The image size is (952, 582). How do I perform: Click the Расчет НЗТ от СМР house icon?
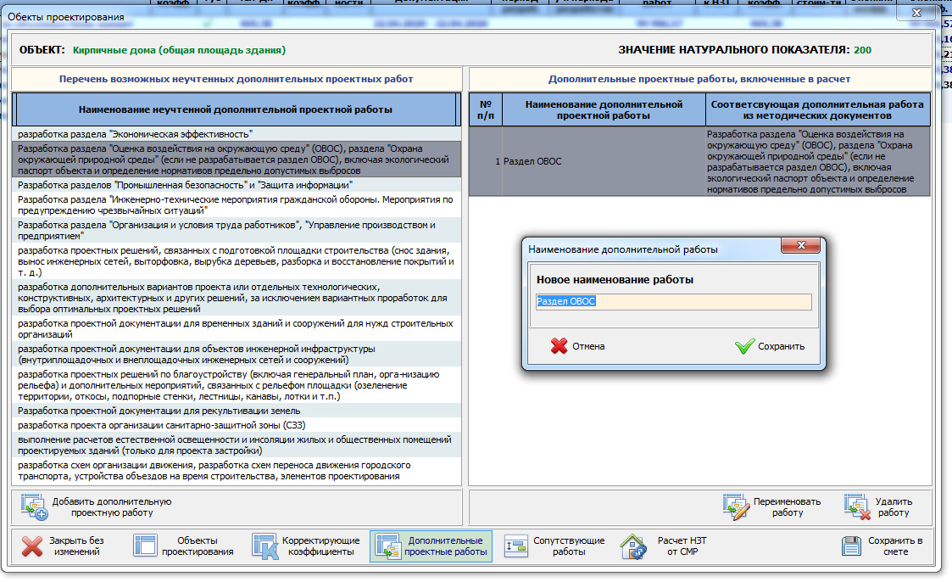632,546
